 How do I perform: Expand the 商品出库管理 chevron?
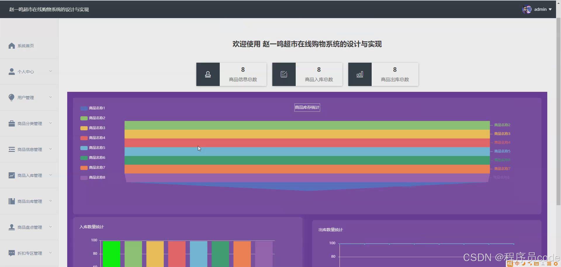51,201
